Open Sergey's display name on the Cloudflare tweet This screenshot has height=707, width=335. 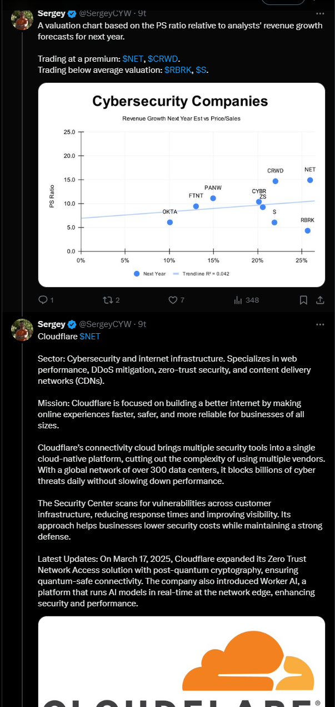pyautogui.click(x=52, y=324)
